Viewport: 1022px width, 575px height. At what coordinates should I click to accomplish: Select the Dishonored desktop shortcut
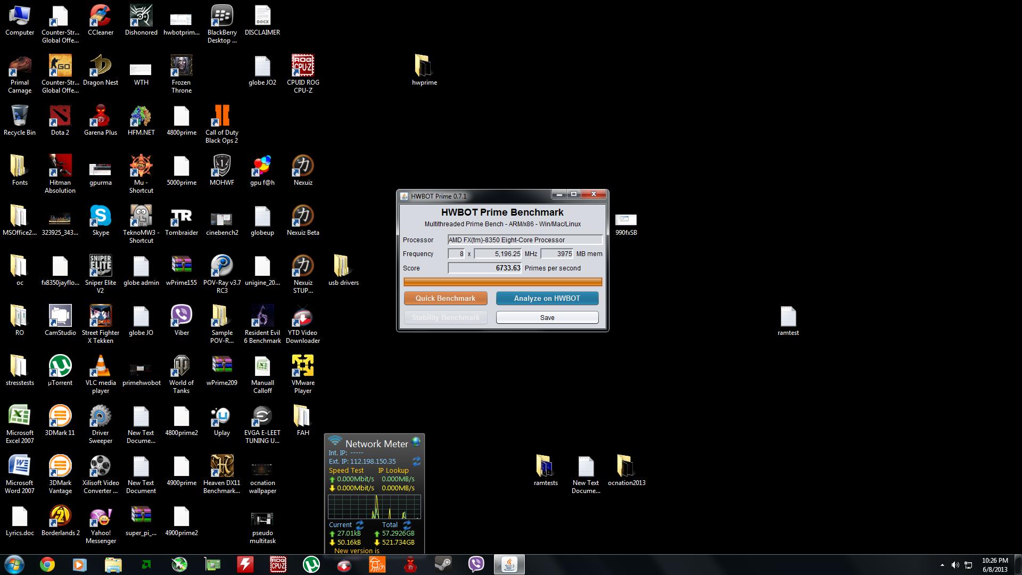(141, 21)
